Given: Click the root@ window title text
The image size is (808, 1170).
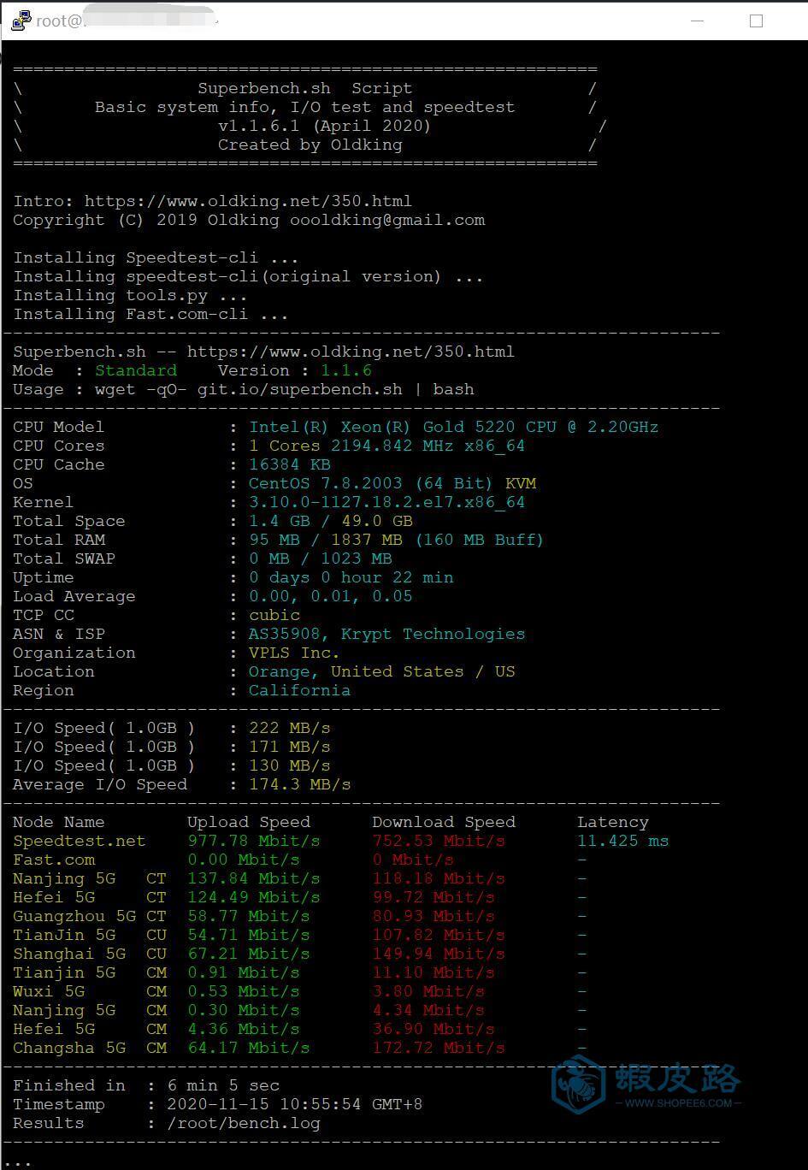Looking at the screenshot, I should click(x=60, y=21).
